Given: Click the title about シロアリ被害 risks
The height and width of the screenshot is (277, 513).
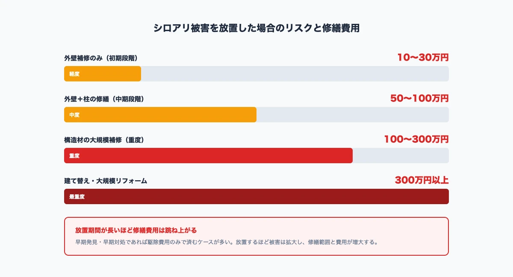Looking at the screenshot, I should [x=256, y=28].
